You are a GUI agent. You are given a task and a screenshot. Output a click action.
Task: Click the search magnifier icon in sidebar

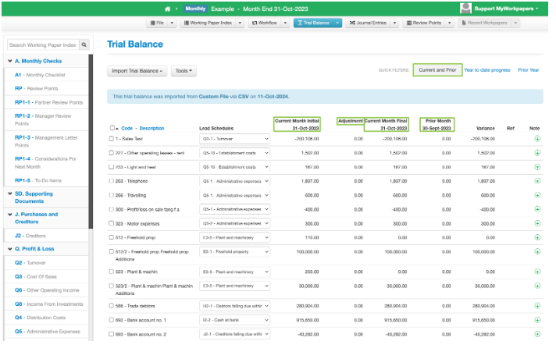84,45
